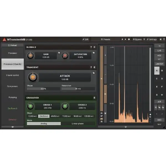Switch to preset slot B
This screenshot has width=166, height=166.
pos(162,71)
